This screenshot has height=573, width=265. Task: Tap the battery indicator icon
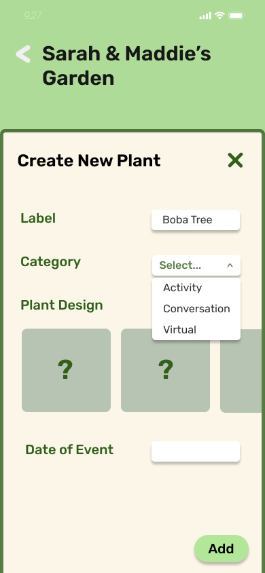click(x=236, y=16)
